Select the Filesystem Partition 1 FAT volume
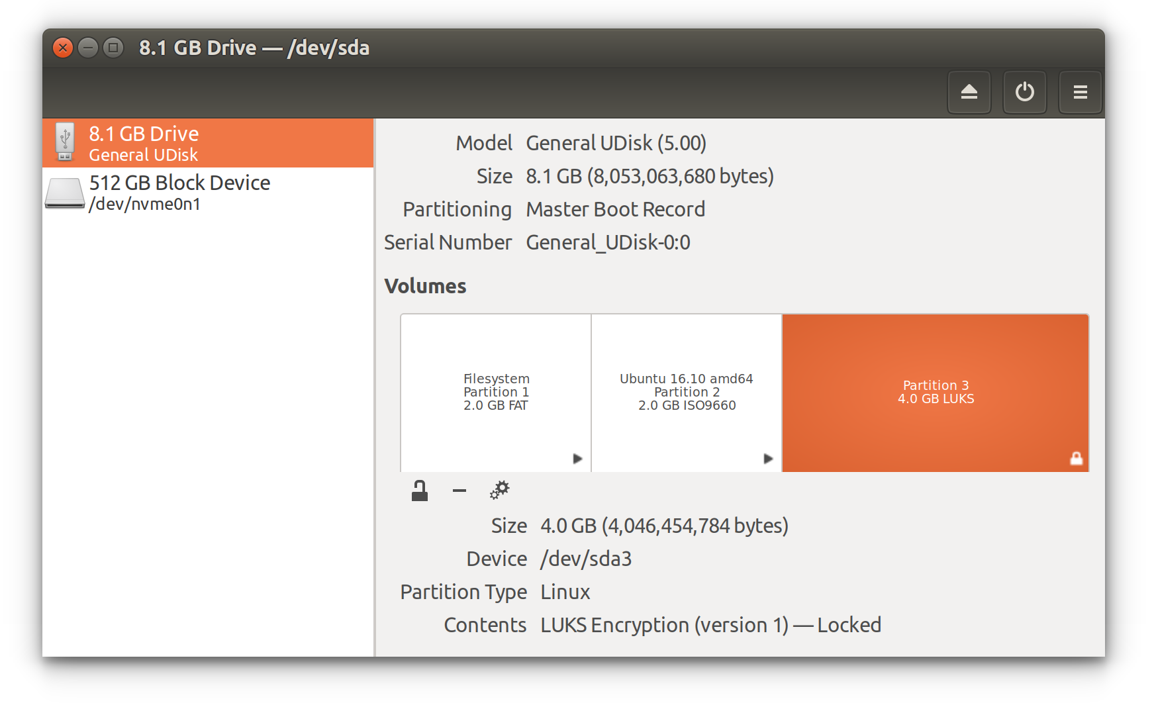Screen dimensions: 1156x707 [496, 393]
